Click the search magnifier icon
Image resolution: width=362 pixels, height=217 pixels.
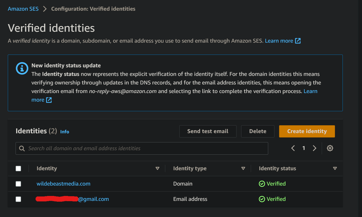pyautogui.click(x=22, y=148)
